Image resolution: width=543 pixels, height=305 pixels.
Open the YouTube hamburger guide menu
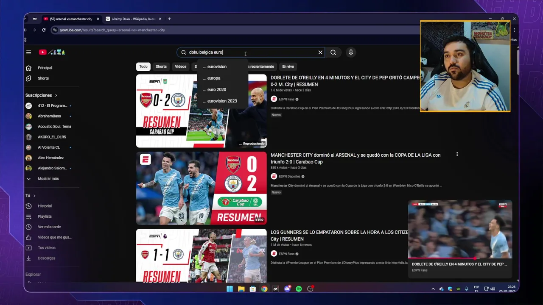click(x=28, y=53)
